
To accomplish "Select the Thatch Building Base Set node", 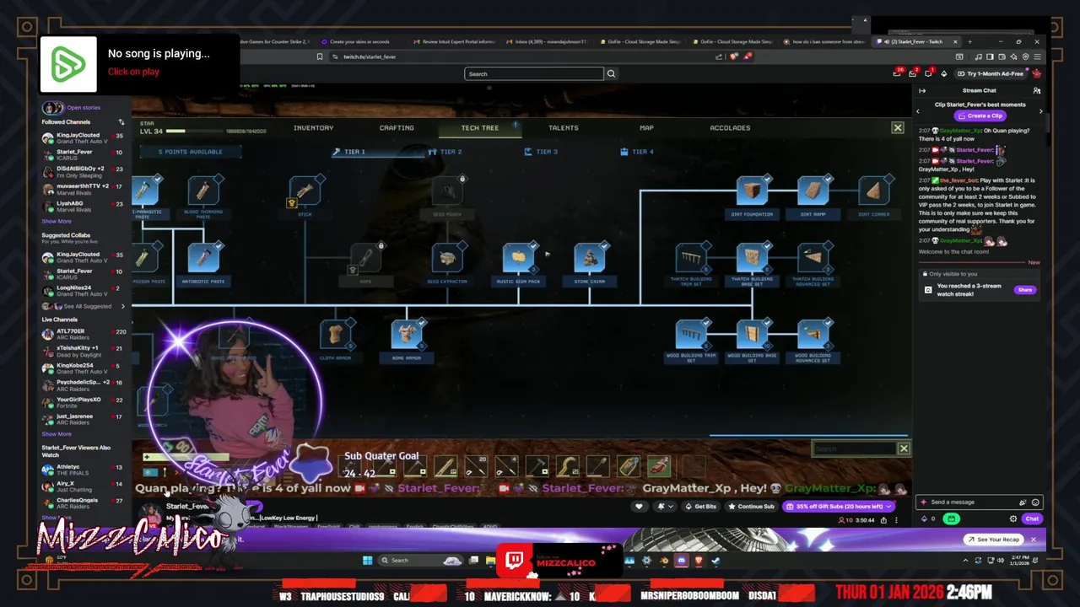I will pos(752,259).
